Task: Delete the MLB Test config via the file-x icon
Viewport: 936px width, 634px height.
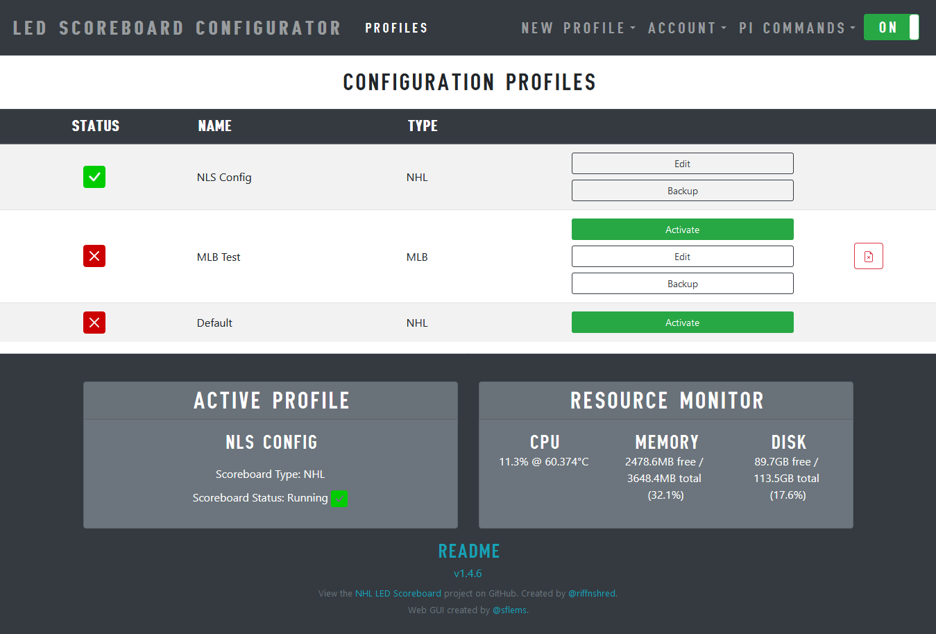Action: click(x=868, y=256)
